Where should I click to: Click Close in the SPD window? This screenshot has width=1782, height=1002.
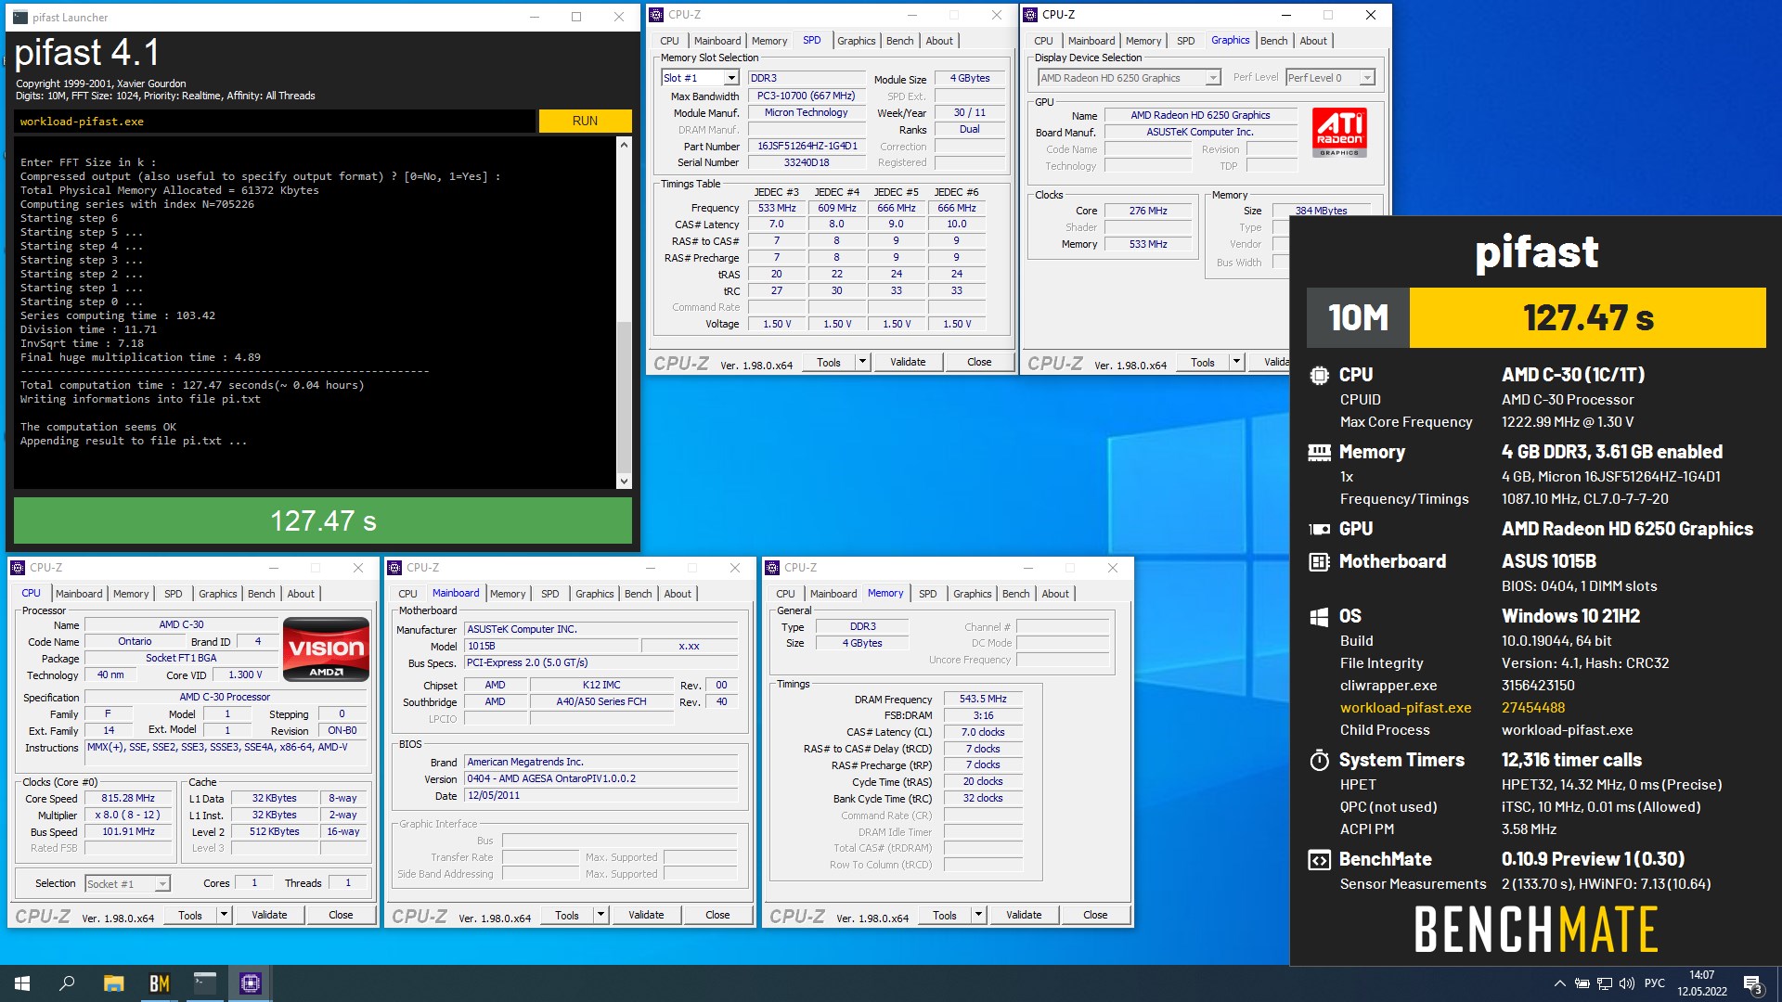click(x=979, y=362)
